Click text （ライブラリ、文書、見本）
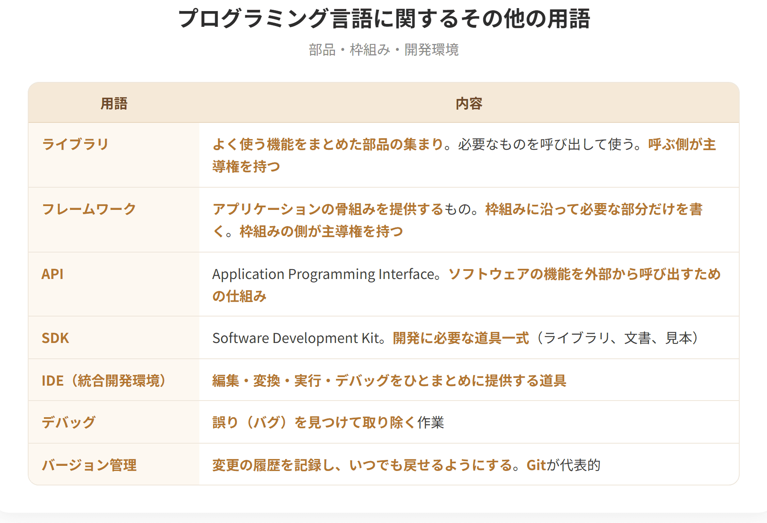This screenshot has width=767, height=523. pyautogui.click(x=618, y=338)
